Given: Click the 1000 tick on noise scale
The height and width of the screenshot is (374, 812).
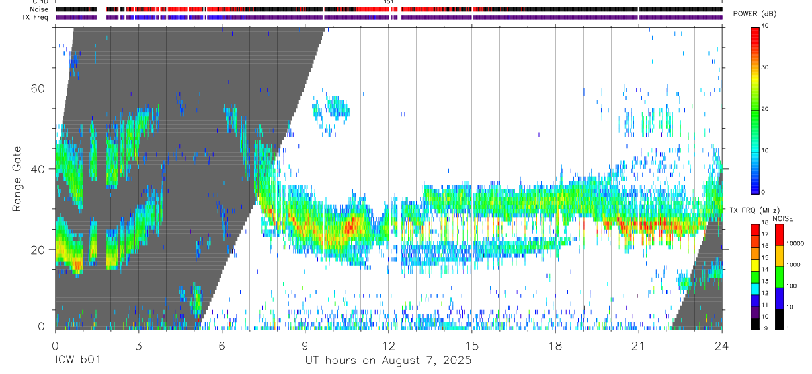Looking at the screenshot, I should tap(794, 265).
